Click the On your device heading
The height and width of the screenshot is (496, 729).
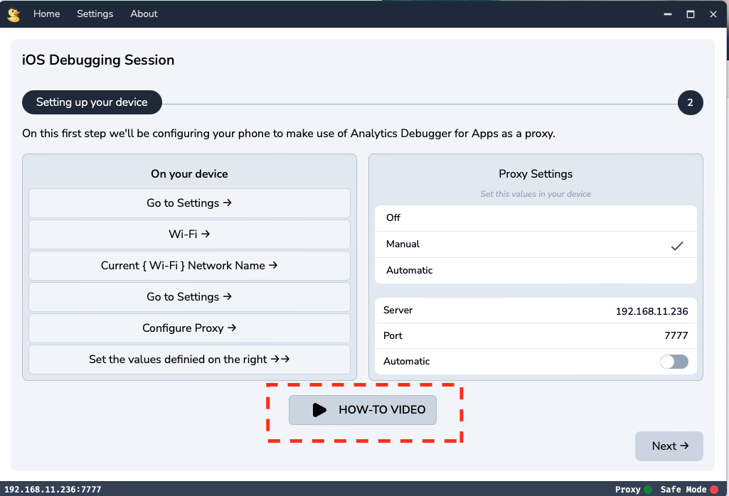pos(189,173)
